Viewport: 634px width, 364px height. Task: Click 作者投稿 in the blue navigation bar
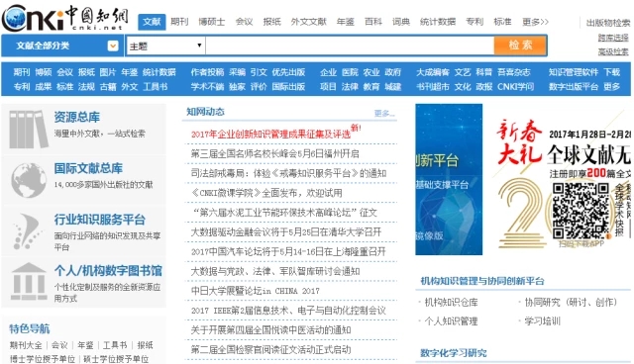(x=207, y=72)
